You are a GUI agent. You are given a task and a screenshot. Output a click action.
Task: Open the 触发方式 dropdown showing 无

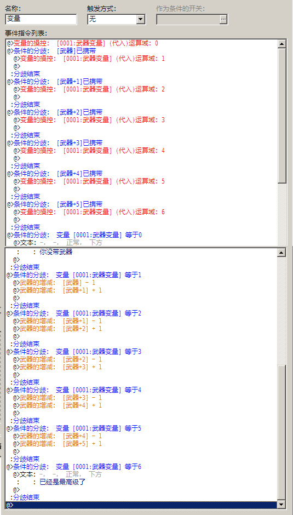click(x=141, y=19)
